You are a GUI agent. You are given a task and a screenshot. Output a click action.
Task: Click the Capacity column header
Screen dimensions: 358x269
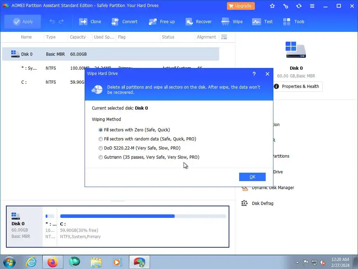[78, 37]
